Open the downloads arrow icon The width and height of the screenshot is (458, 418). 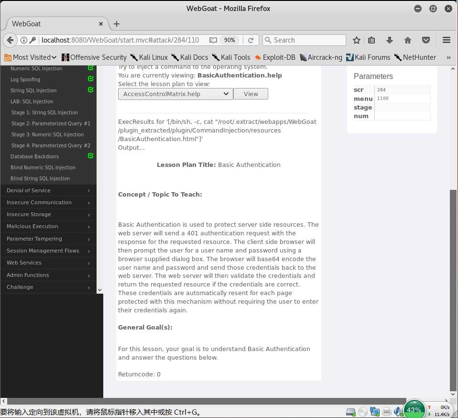click(389, 40)
